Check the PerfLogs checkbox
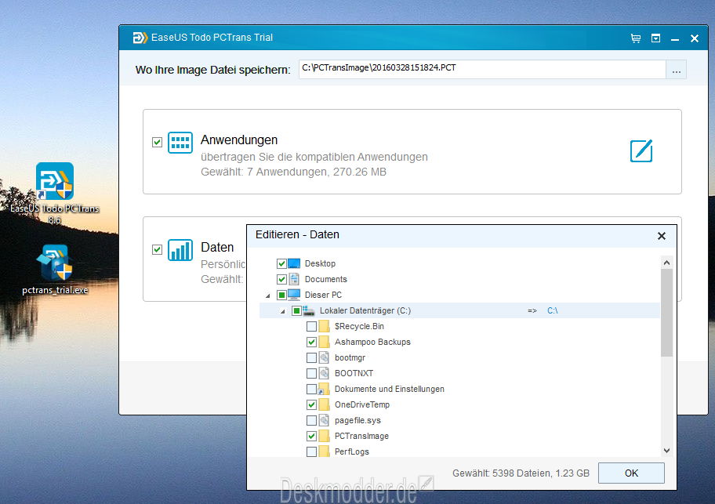Image resolution: width=715 pixels, height=504 pixels. click(x=311, y=451)
